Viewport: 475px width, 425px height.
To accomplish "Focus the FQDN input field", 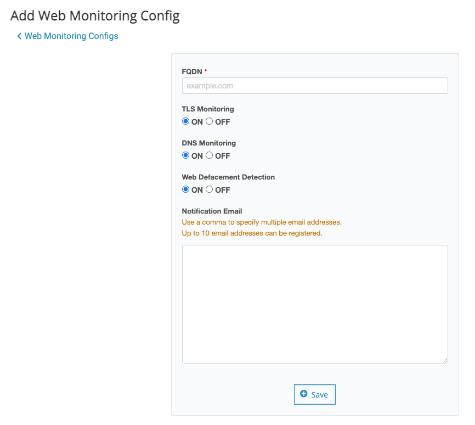I will (315, 86).
